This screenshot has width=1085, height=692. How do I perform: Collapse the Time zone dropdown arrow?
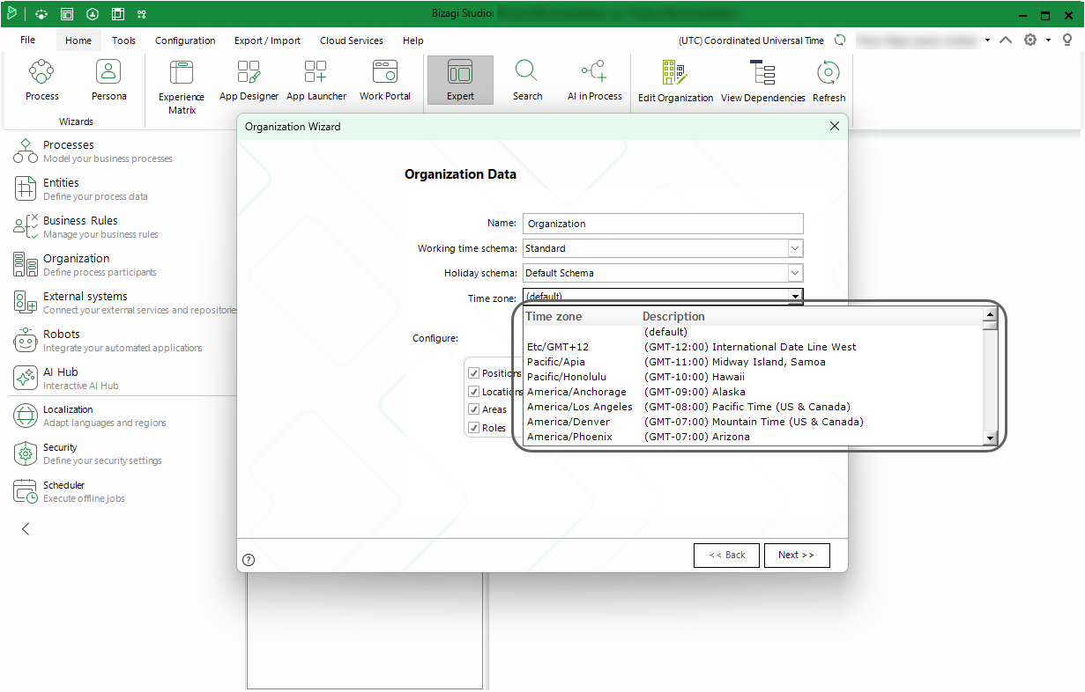(x=795, y=298)
